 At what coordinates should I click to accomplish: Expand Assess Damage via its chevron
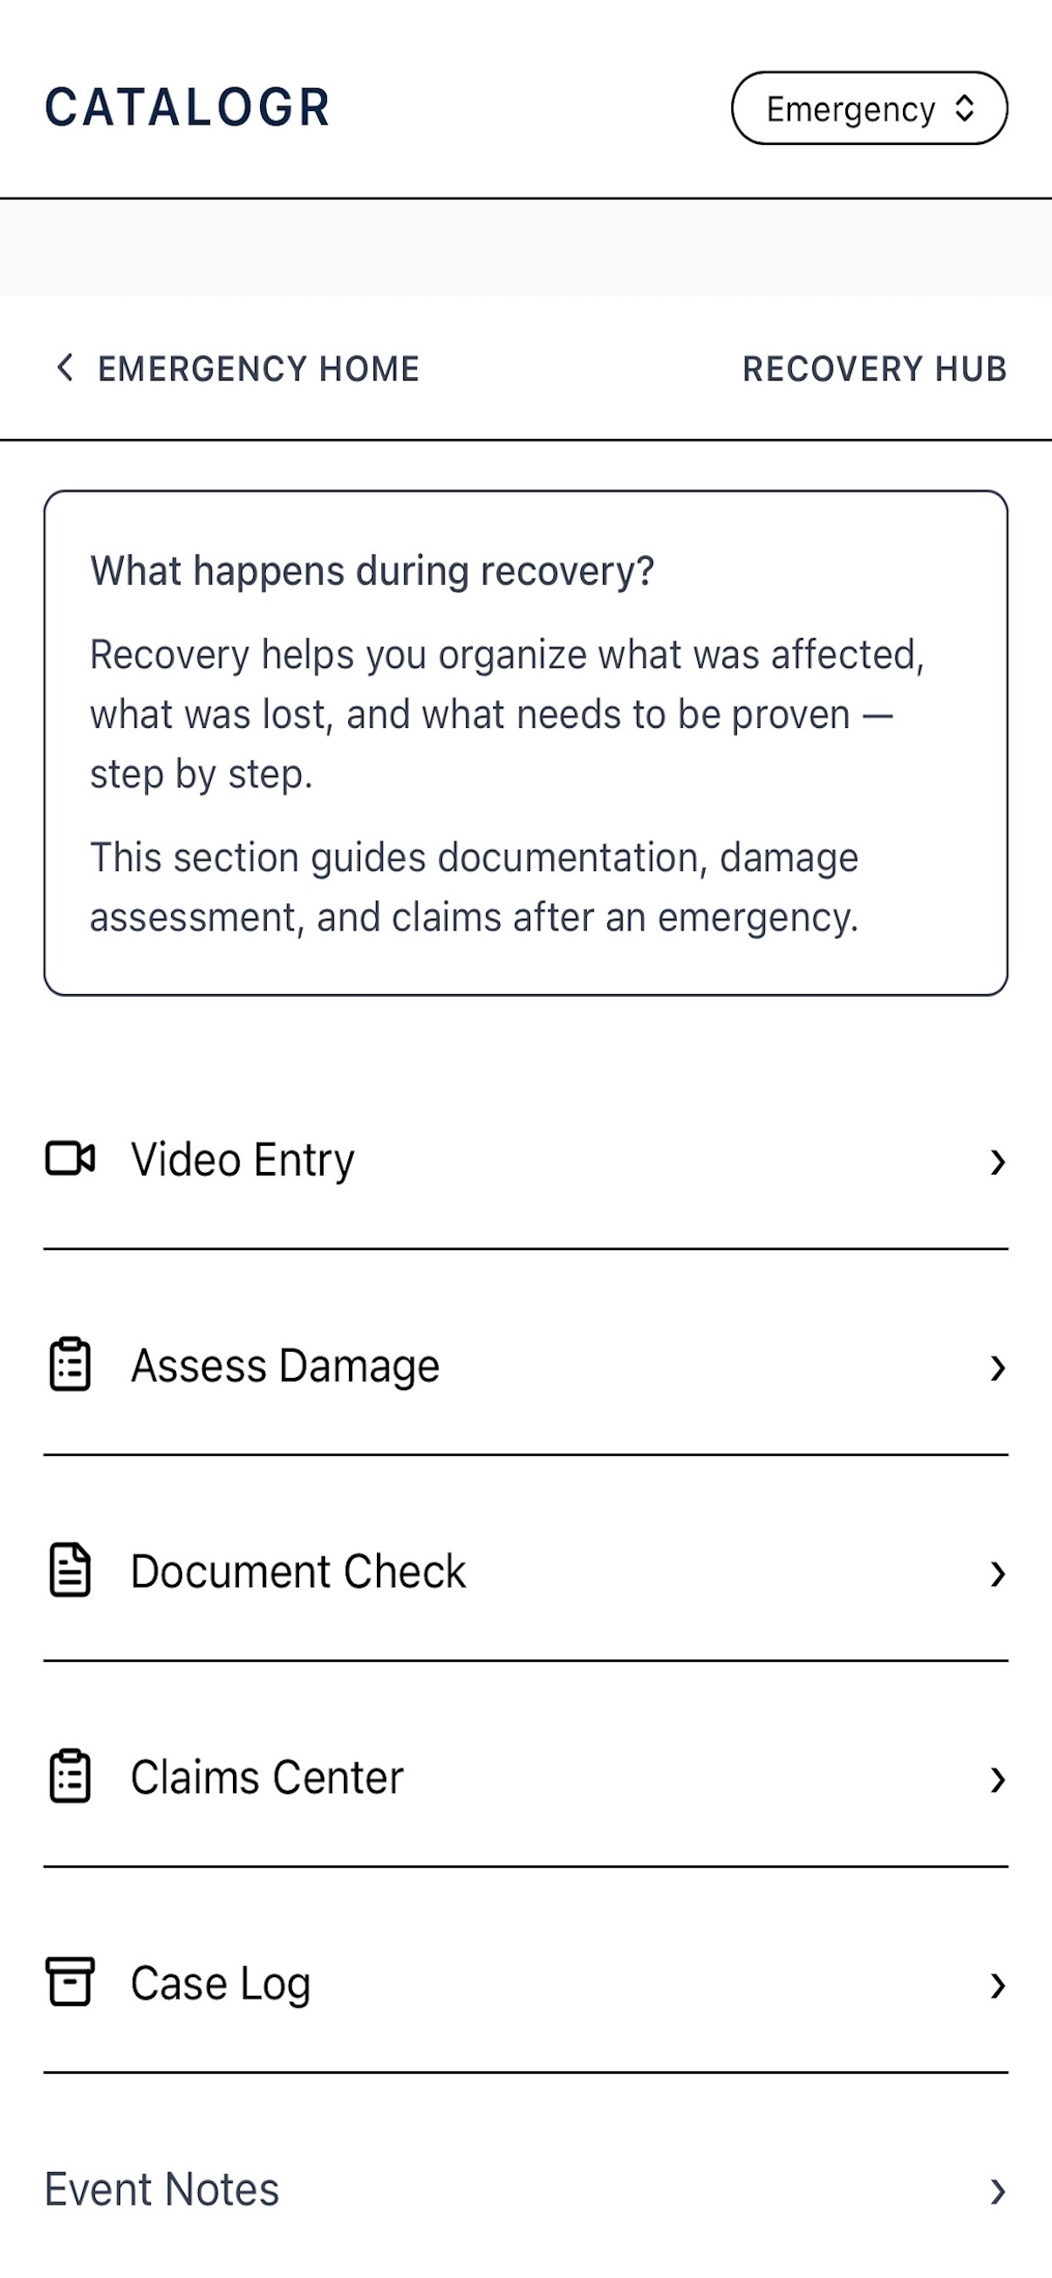tap(997, 1367)
